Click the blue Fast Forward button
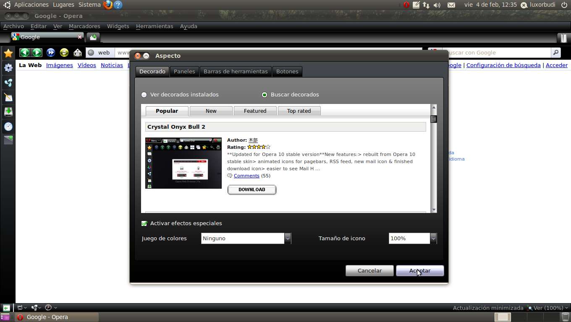The height and width of the screenshot is (322, 571). pos(51,52)
